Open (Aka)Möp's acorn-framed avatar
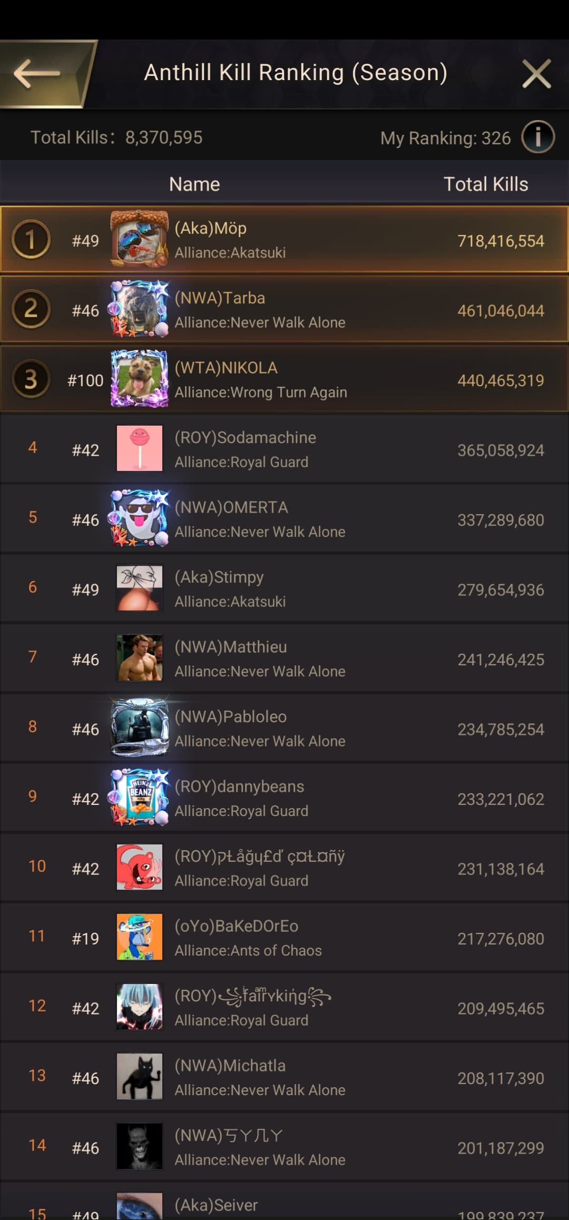569x1220 pixels. coord(140,240)
